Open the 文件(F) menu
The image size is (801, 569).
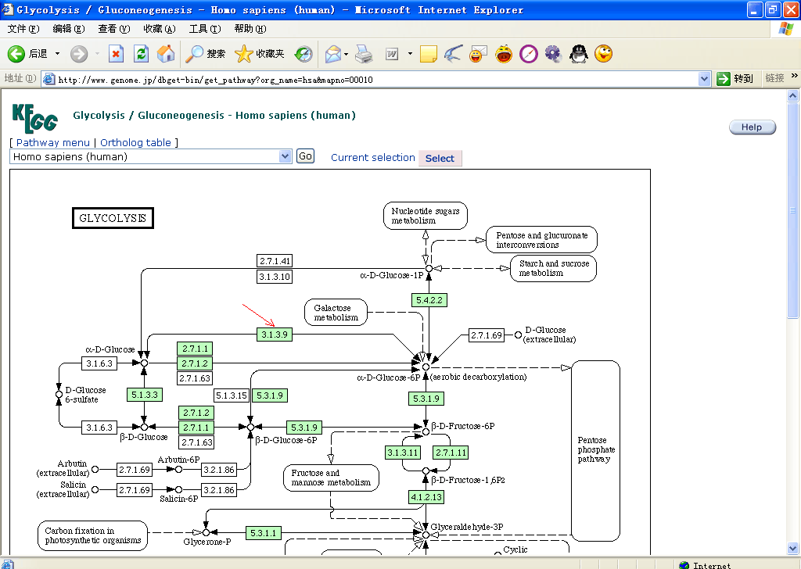point(23,29)
